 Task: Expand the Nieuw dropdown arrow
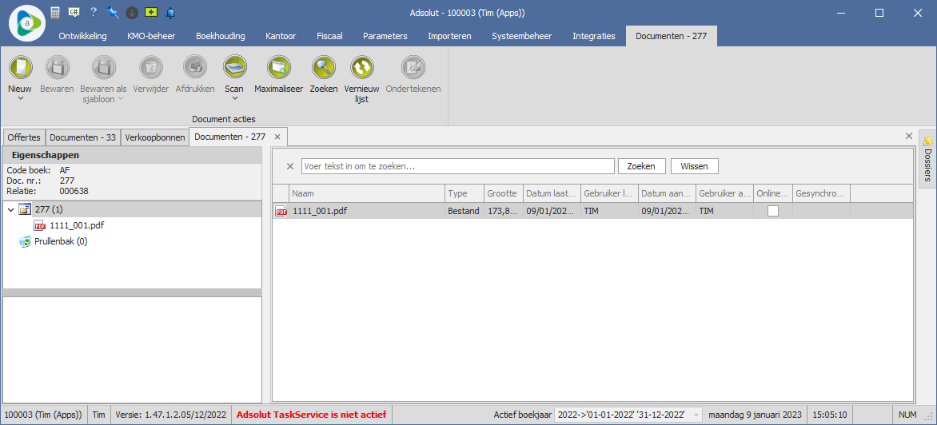(21, 99)
